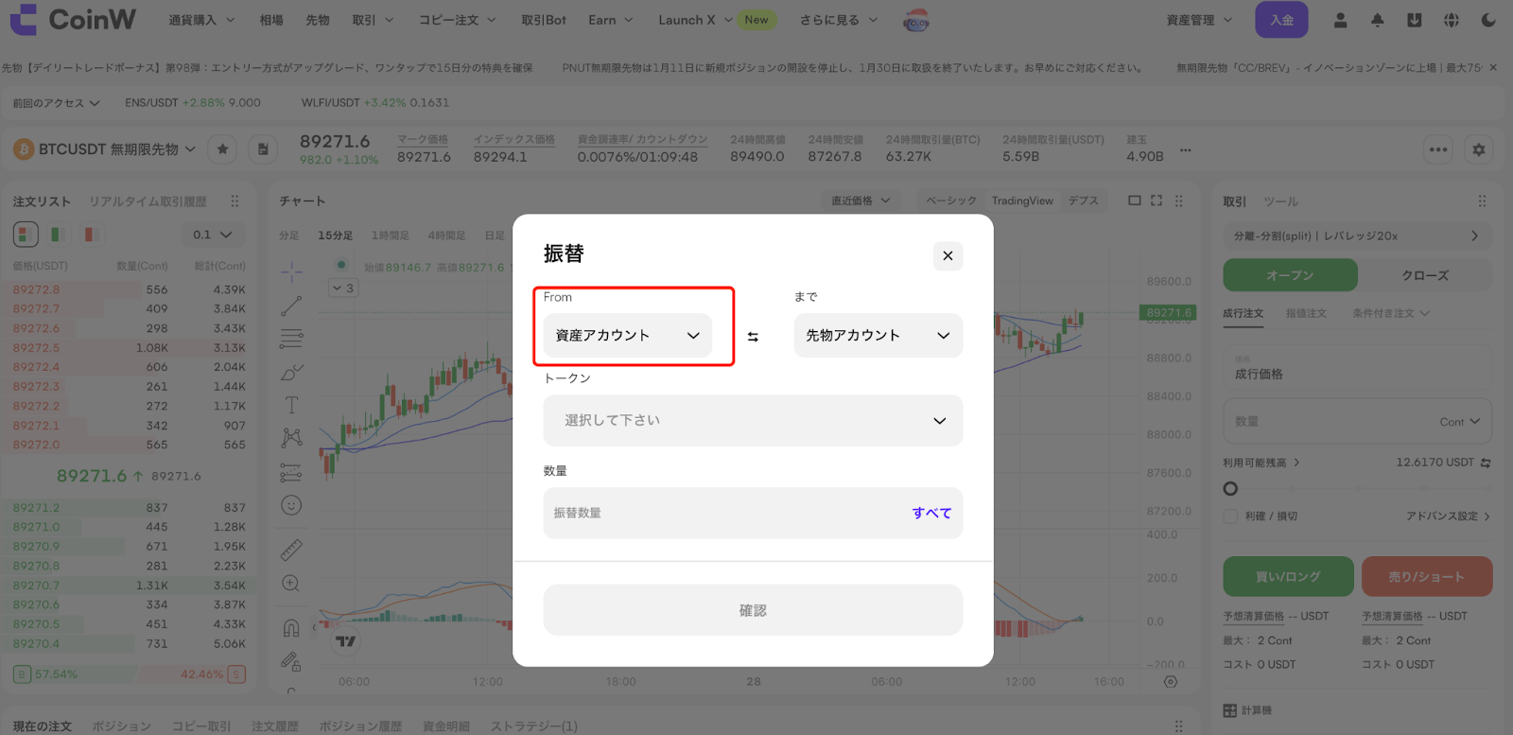The height and width of the screenshot is (735, 1513).
Task: Click the すべて link for max amount
Action: point(931,513)
